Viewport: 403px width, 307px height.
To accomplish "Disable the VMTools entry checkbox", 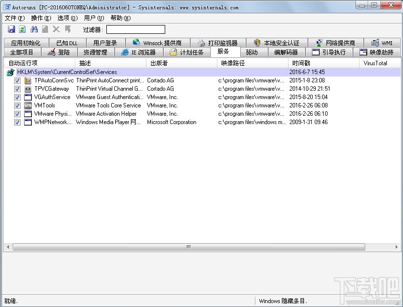I will point(17,105).
